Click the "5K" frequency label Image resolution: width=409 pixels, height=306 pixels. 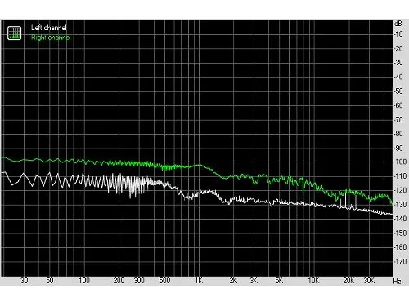point(279,281)
